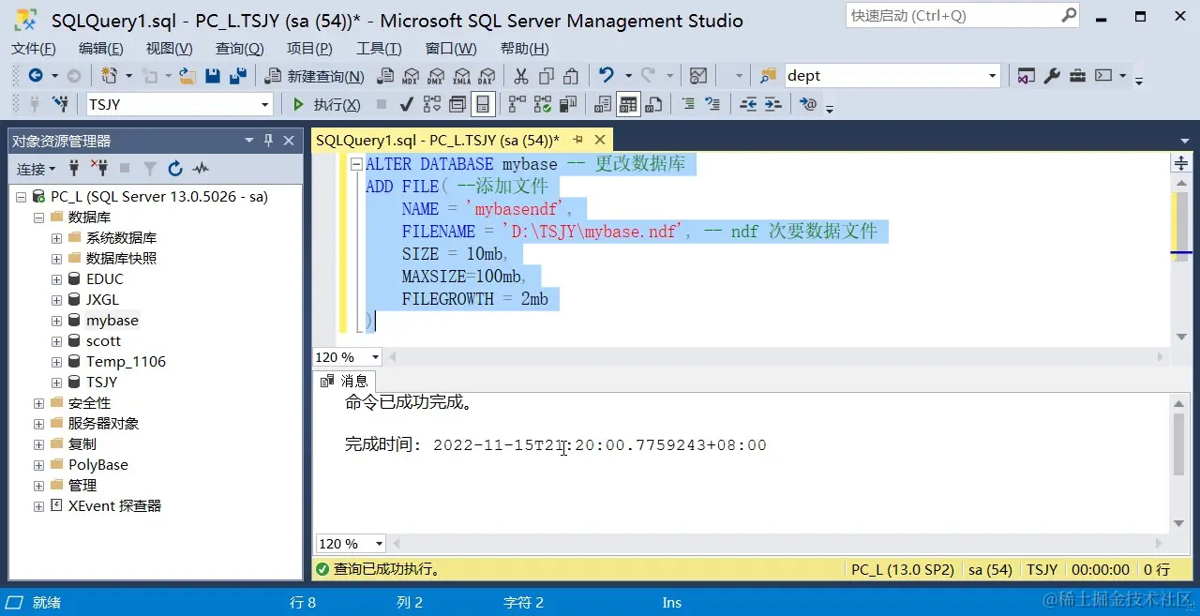This screenshot has width=1200, height=616.
Task: Open the 连接 dropdown in Object Explorer
Action: tap(37, 169)
